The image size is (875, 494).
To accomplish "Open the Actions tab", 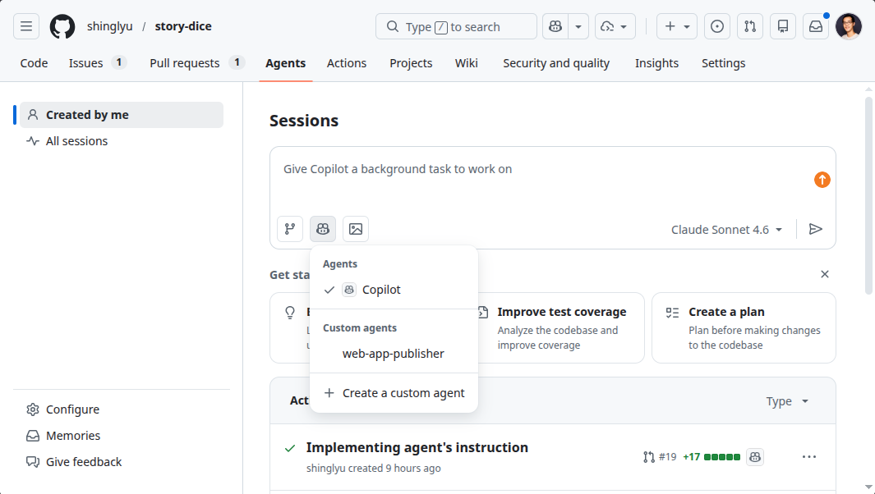I will pos(347,63).
